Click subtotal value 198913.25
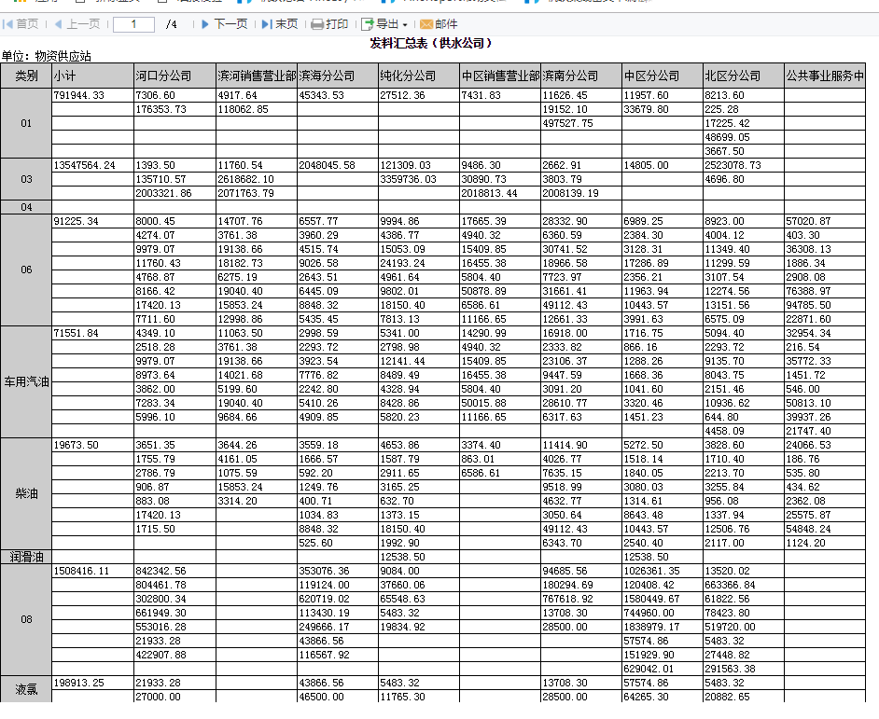879x719 pixels. click(x=79, y=684)
